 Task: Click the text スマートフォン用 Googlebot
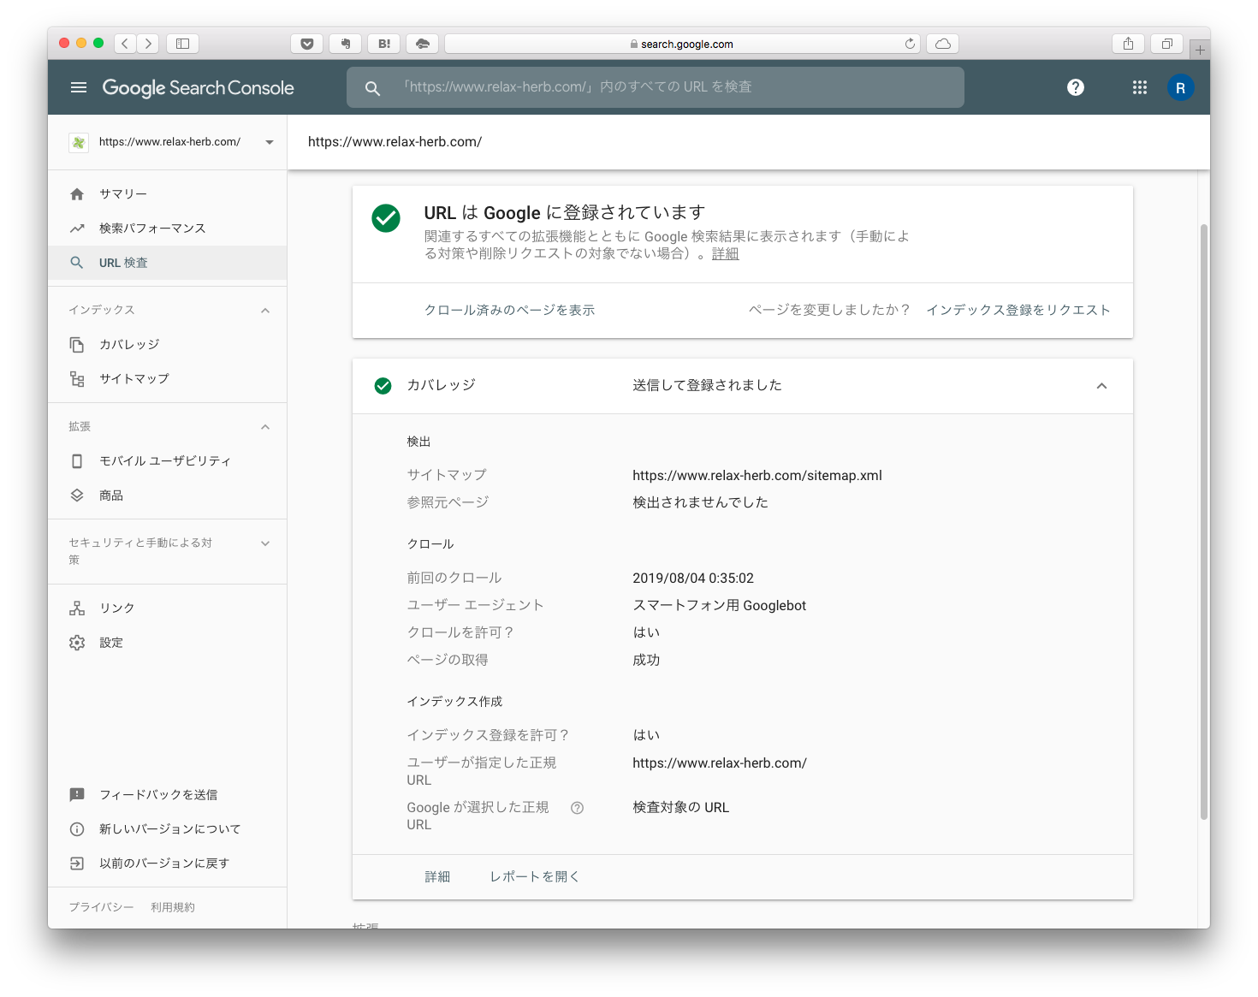pos(720,606)
